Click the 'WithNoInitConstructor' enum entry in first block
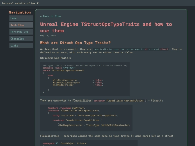 click(x=66, y=83)
